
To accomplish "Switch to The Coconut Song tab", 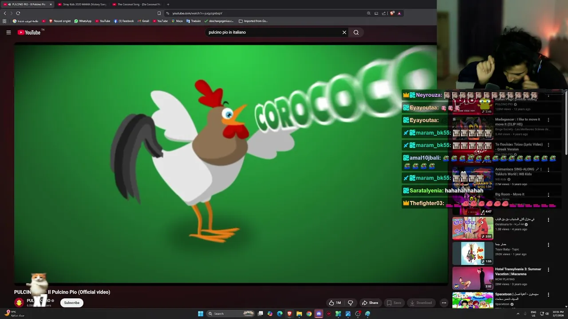I will [137, 4].
